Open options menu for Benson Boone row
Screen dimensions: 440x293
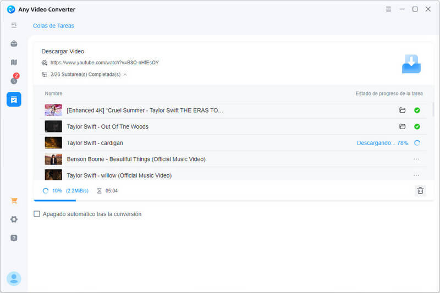(416, 159)
